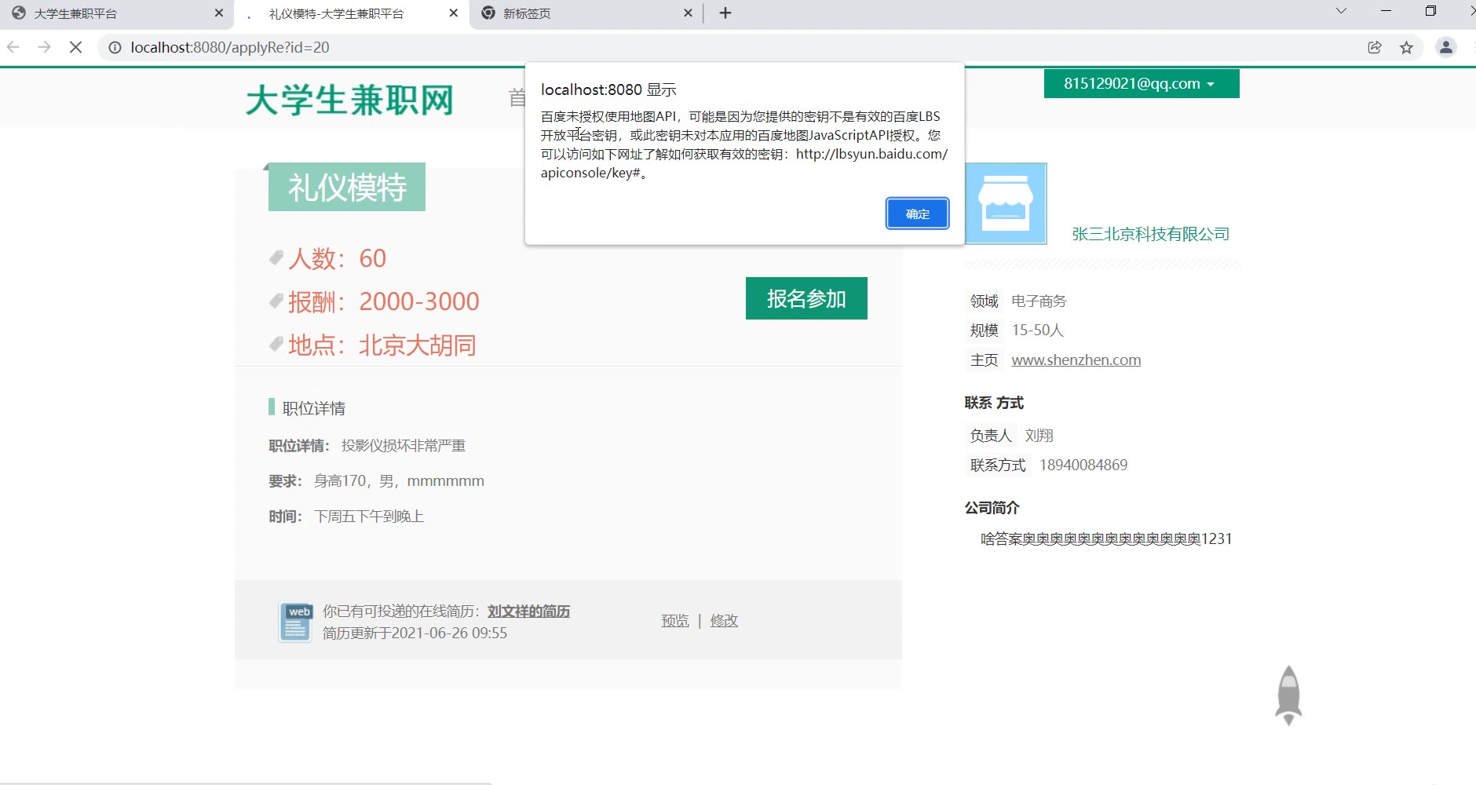Close the 新标签页 tab
Screen dimensions: 1476x785
tap(688, 13)
